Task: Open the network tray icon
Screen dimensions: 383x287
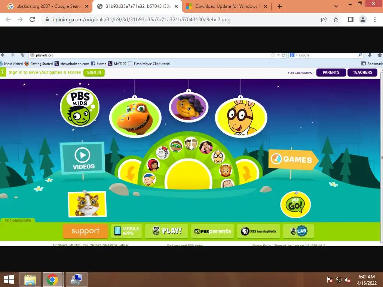Action: pos(339,280)
